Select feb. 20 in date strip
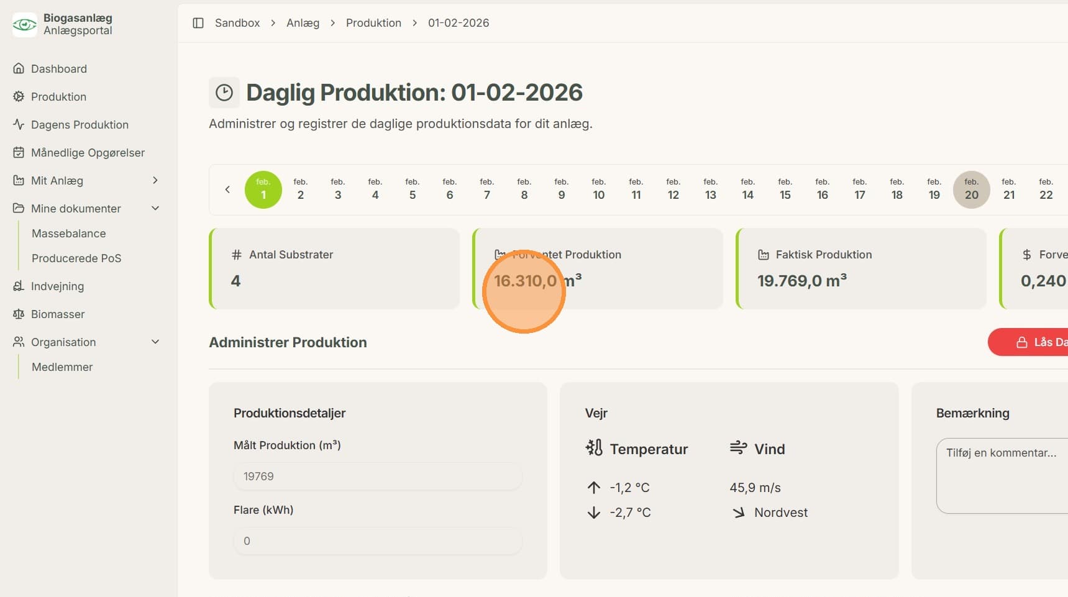 pos(972,189)
